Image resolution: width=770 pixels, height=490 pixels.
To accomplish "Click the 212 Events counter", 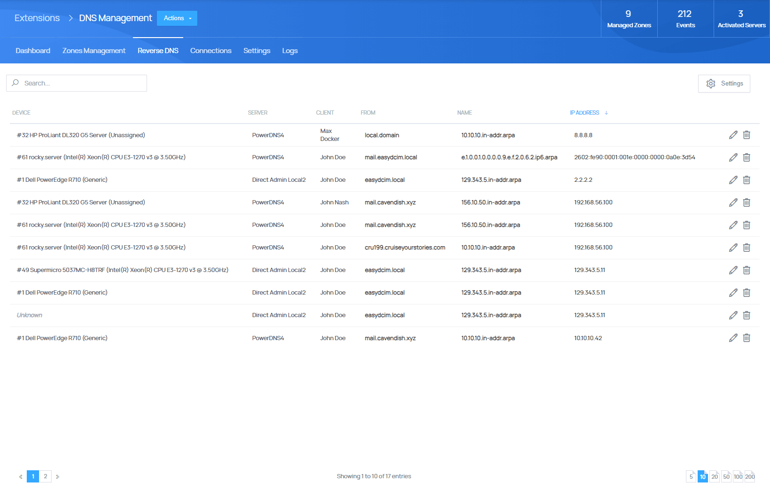I will click(685, 19).
